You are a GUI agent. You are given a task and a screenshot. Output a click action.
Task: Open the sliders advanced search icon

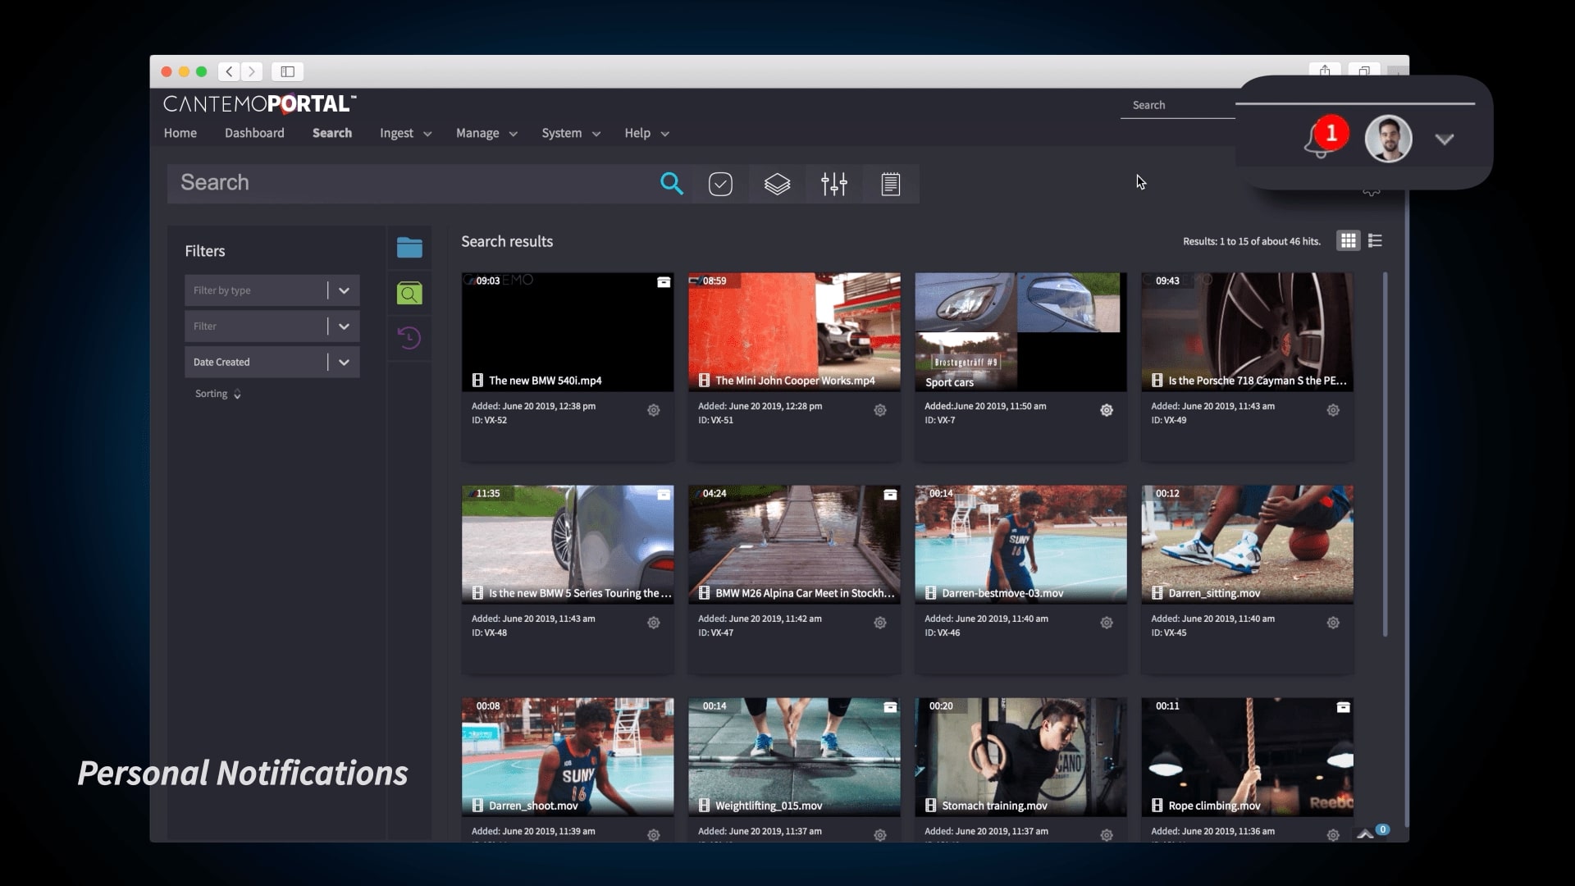point(833,184)
